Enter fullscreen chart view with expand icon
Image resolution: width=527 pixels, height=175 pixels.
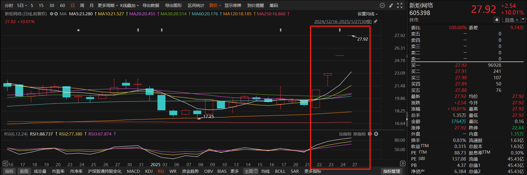click(400, 6)
